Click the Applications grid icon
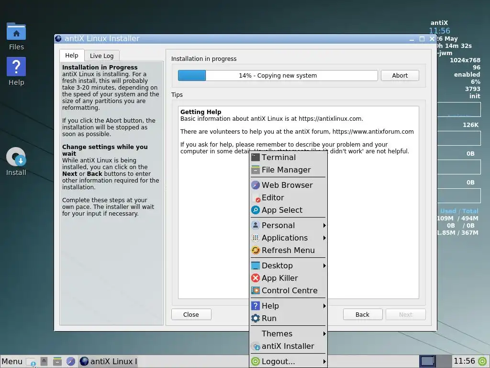Image resolution: width=490 pixels, height=368 pixels. click(256, 238)
